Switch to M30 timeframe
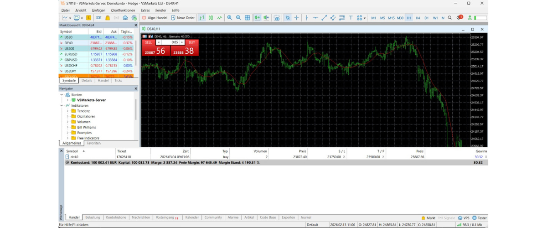This screenshot has width=547, height=228. (400, 18)
